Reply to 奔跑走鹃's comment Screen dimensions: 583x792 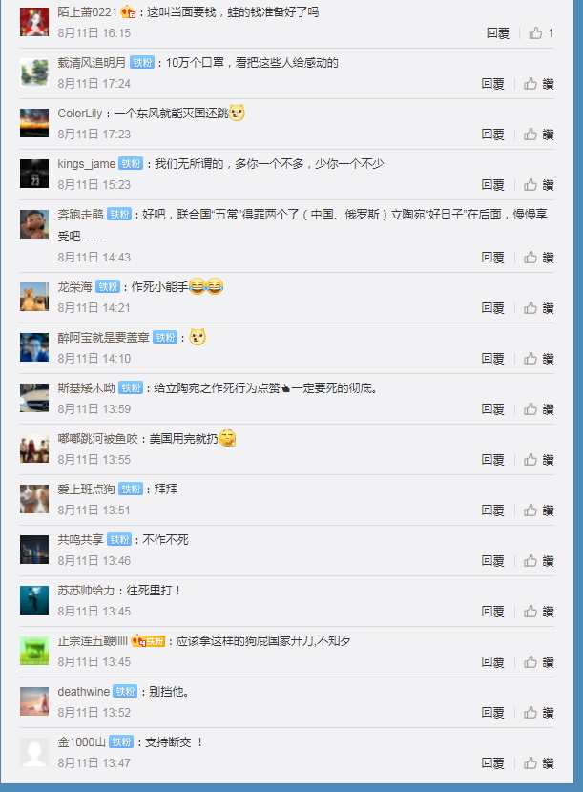(492, 258)
